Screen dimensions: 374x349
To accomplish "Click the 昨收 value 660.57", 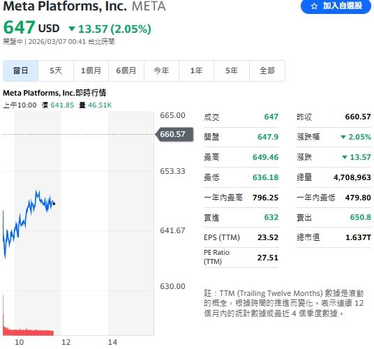I will (358, 117).
